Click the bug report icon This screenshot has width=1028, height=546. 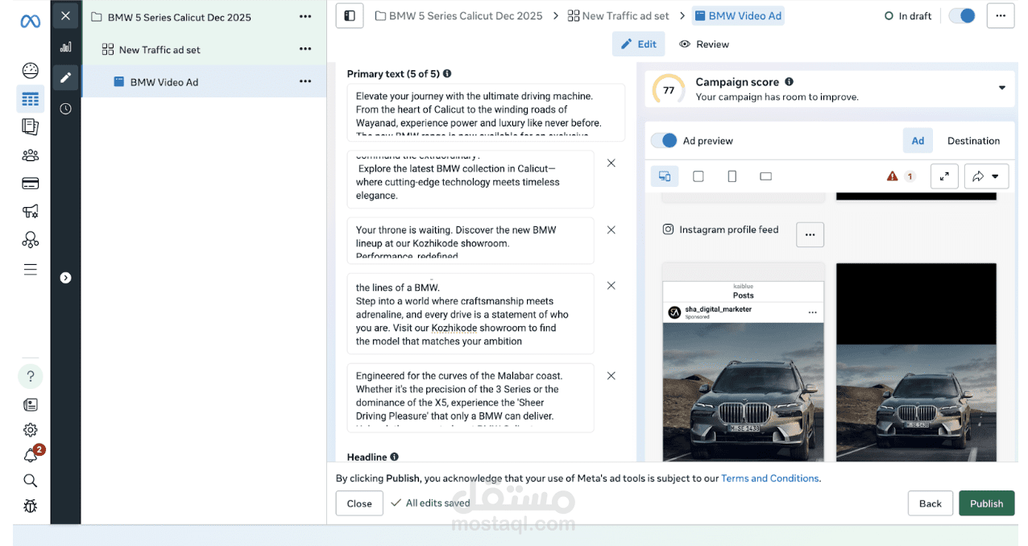(30, 506)
